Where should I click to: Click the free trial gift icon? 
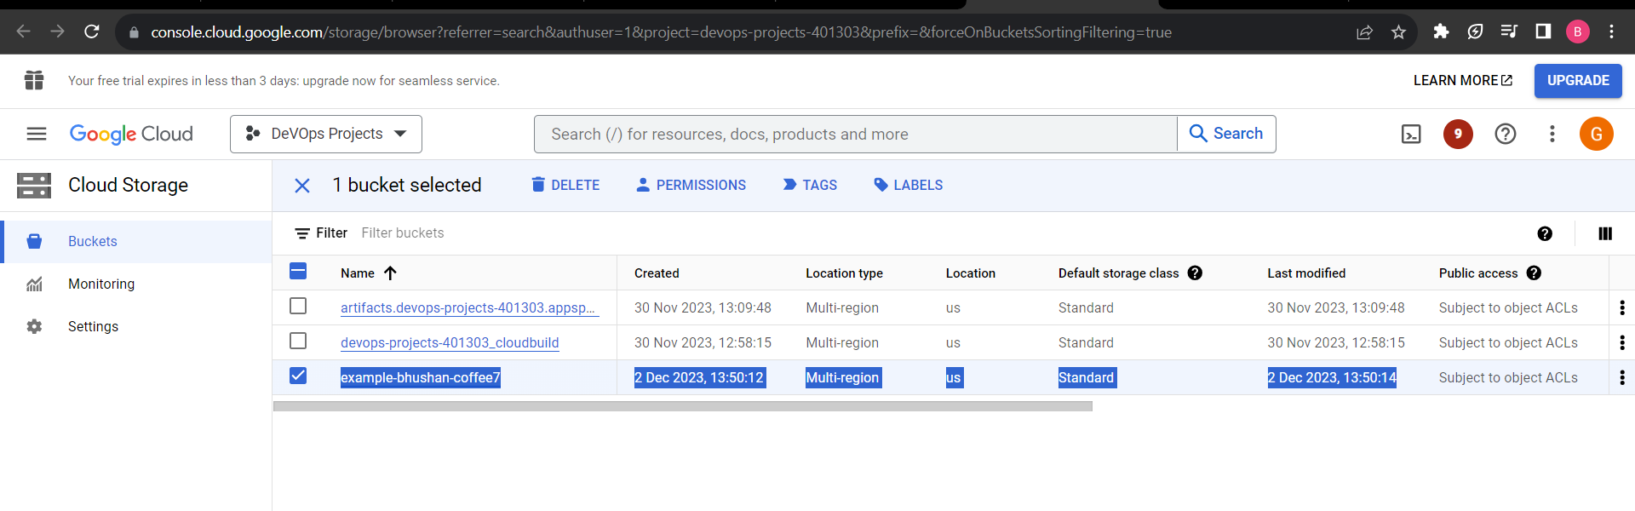[34, 80]
